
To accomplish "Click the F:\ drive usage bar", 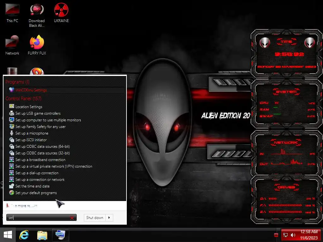I will pos(285,205).
